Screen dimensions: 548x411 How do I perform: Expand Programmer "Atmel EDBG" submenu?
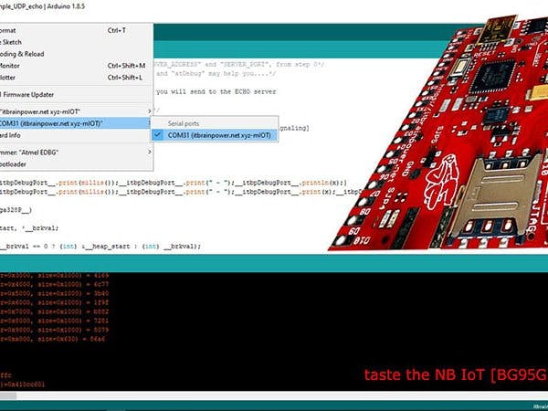[76, 152]
